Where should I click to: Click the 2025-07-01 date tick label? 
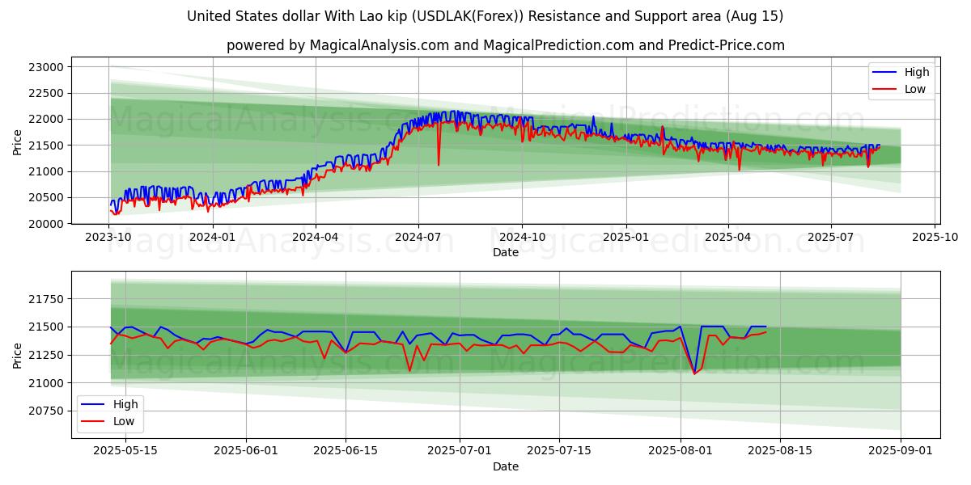point(460,453)
